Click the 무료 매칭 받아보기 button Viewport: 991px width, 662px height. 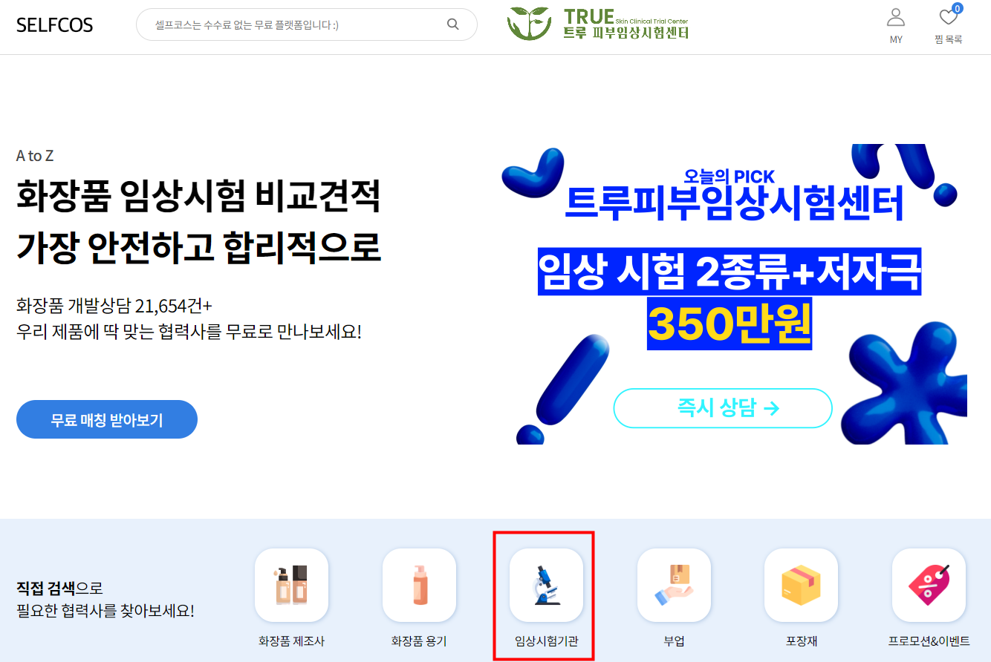click(107, 419)
